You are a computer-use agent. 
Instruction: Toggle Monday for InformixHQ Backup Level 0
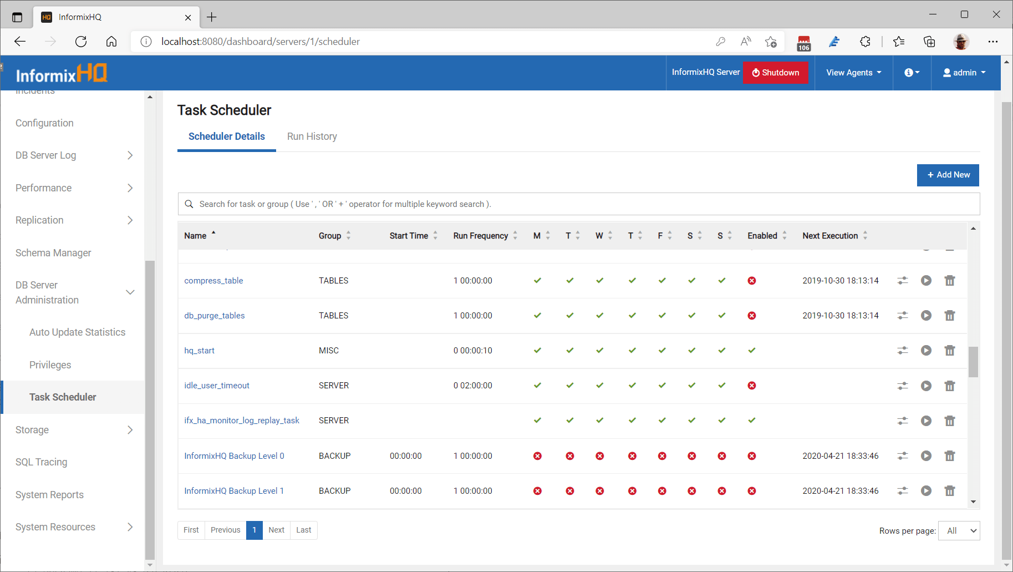(537, 456)
